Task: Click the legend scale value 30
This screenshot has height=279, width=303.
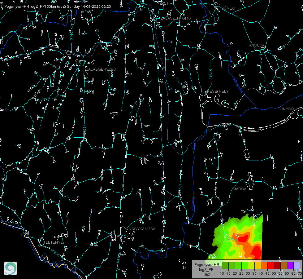Action: [248, 274]
